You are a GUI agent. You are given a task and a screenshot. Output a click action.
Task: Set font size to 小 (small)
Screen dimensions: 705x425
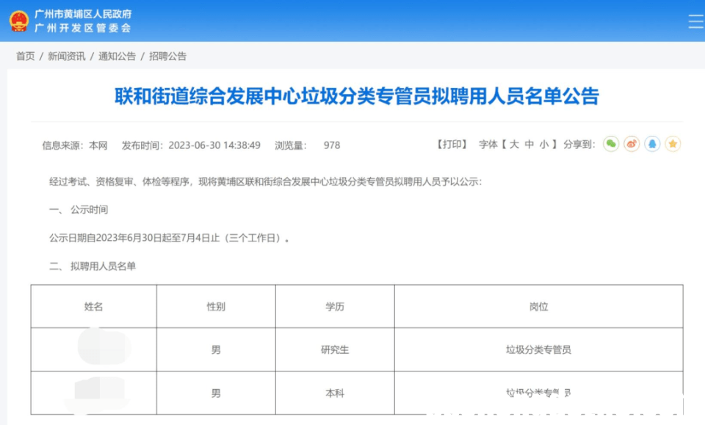tap(543, 145)
